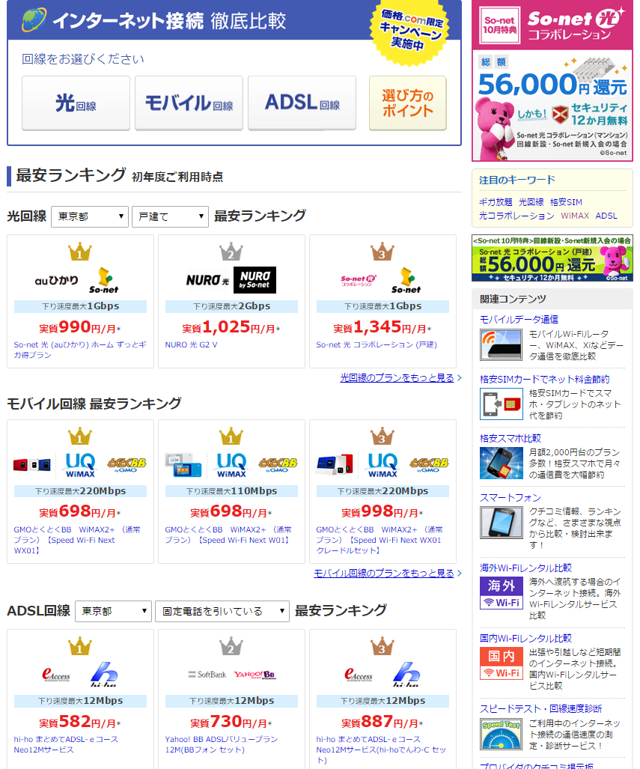640x769 pixels.
Task: Open the NURO 光 G2 V plan link
Action: click(192, 344)
